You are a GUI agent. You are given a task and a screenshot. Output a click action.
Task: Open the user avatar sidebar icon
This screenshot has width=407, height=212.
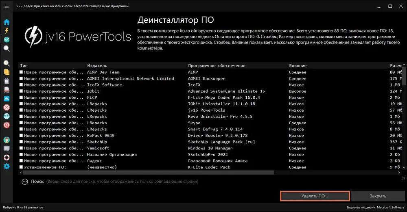pos(7,140)
